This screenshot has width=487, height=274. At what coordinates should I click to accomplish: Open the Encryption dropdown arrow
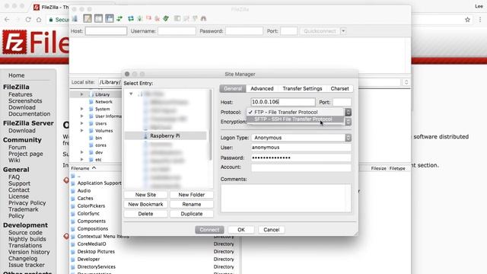pyautogui.click(x=349, y=122)
